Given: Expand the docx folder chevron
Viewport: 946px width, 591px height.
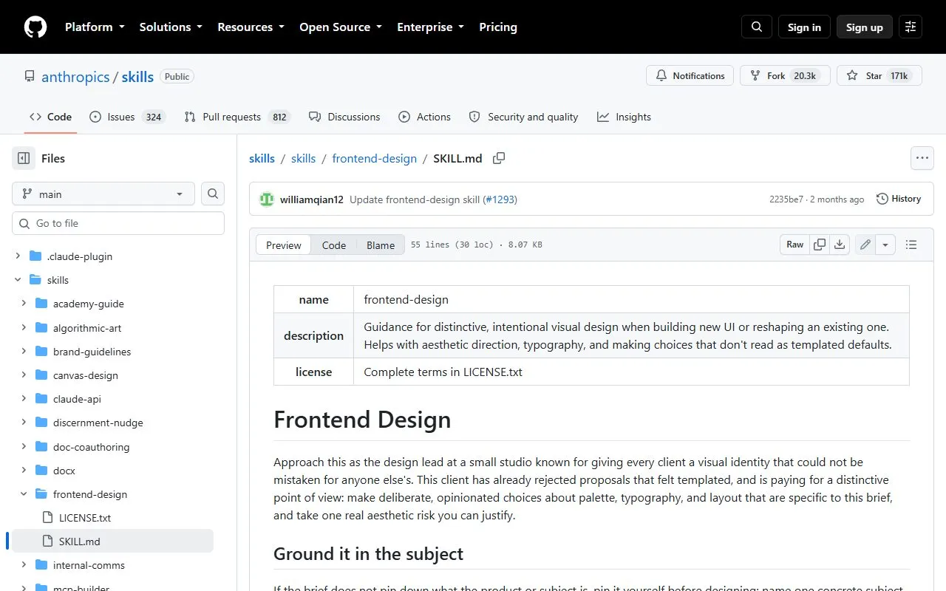Looking at the screenshot, I should [24, 471].
